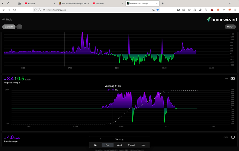Switch the time range to Week
239x151 pixels.
[119, 145]
